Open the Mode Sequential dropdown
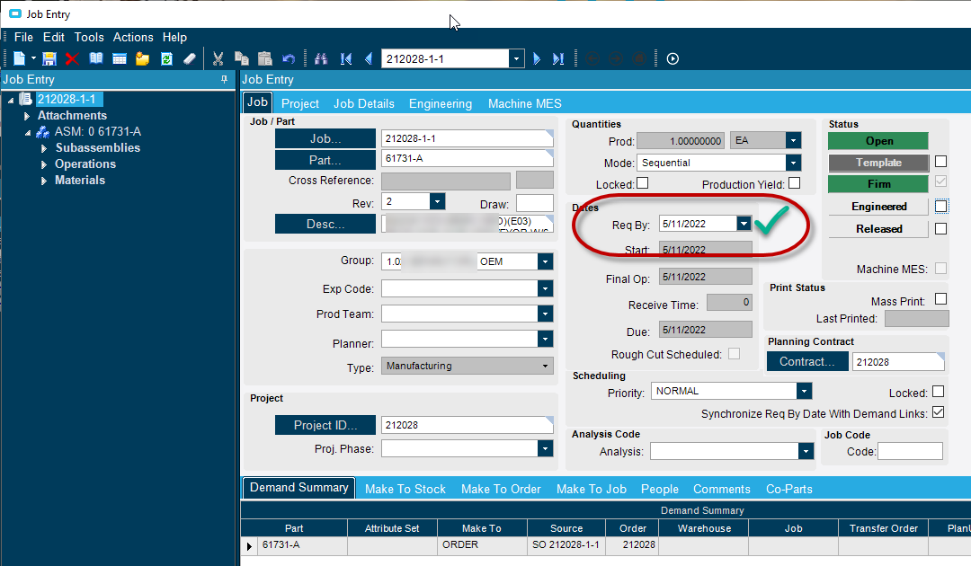This screenshot has width=971, height=566. pos(793,163)
